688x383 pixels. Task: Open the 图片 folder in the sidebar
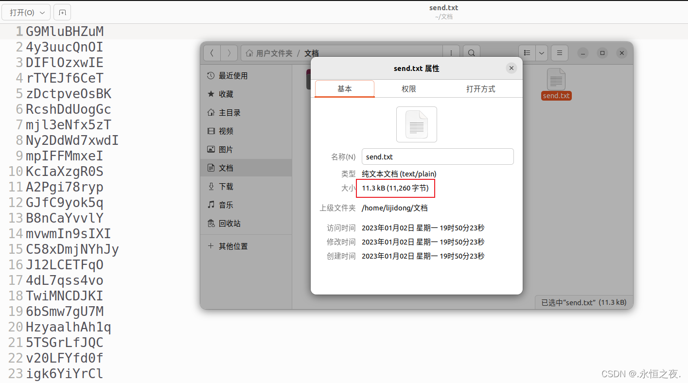246,150
